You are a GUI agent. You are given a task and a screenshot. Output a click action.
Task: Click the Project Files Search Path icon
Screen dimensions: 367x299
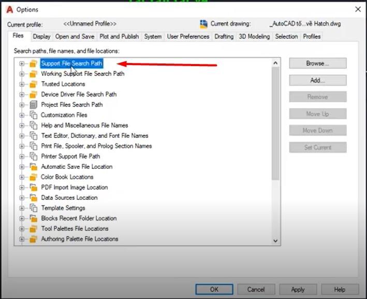click(33, 105)
